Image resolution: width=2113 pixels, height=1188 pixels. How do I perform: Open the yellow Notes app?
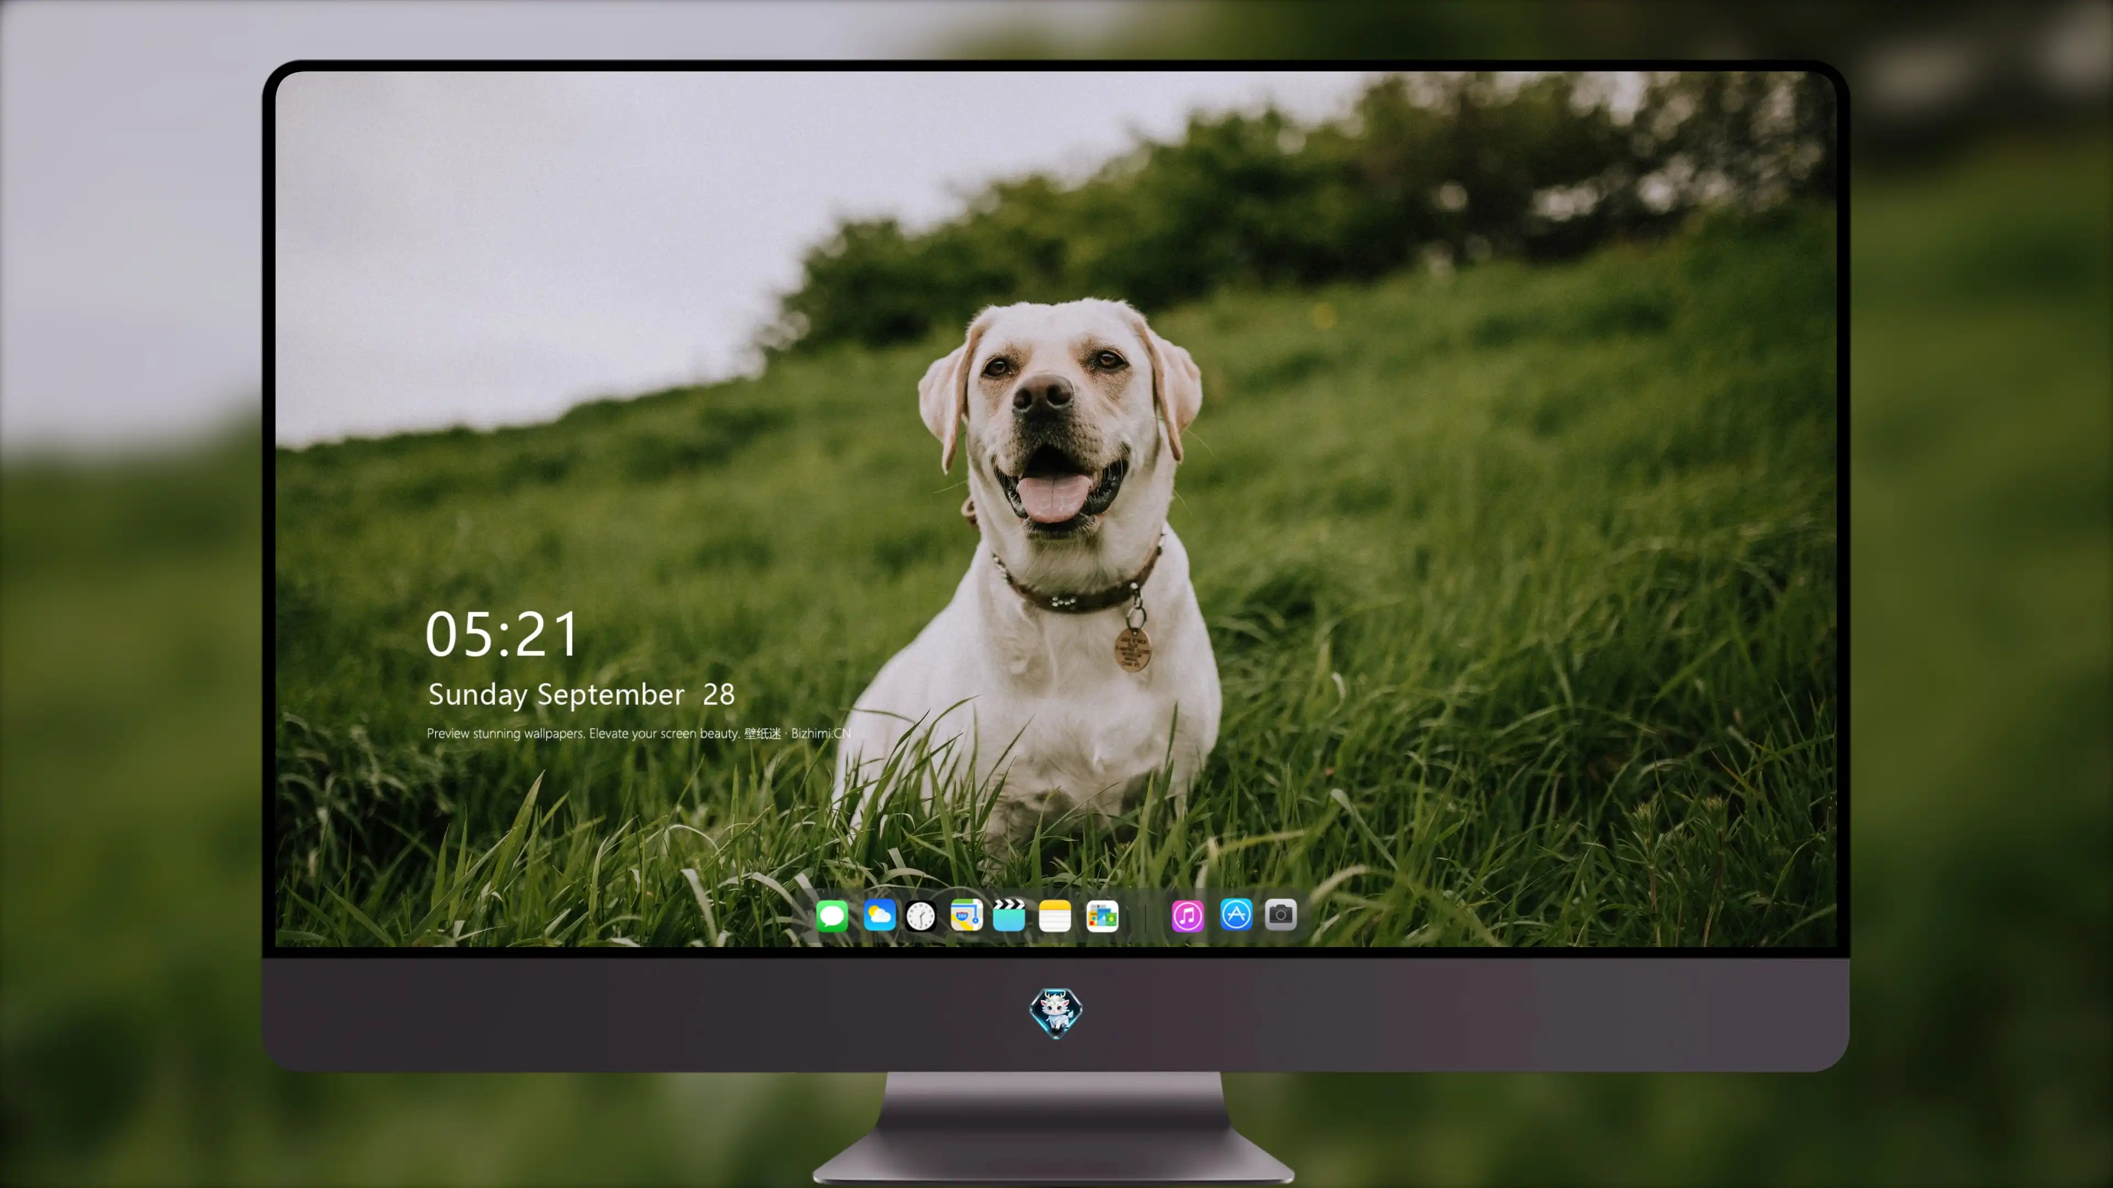click(x=1055, y=916)
